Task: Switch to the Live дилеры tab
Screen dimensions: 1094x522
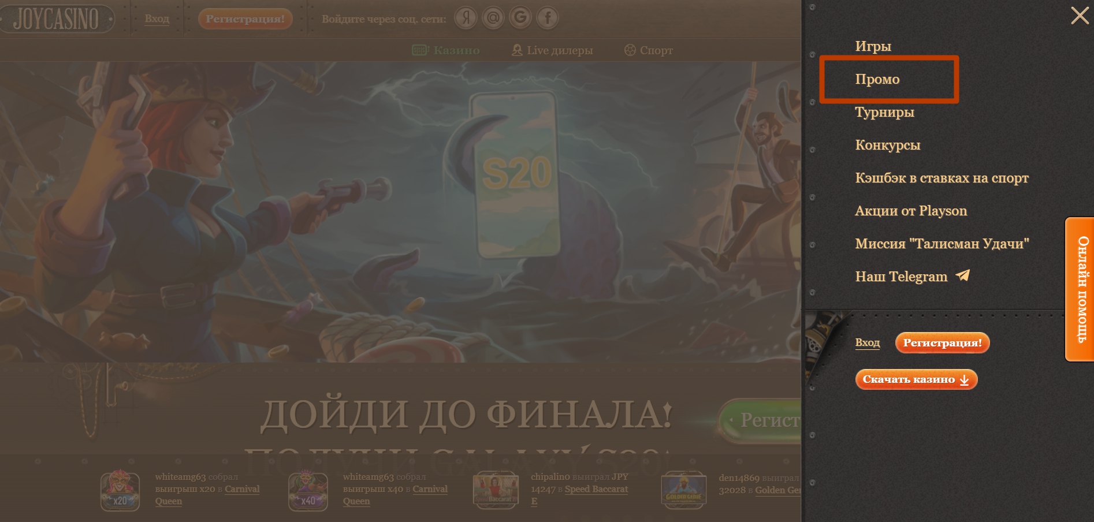Action: [552, 50]
